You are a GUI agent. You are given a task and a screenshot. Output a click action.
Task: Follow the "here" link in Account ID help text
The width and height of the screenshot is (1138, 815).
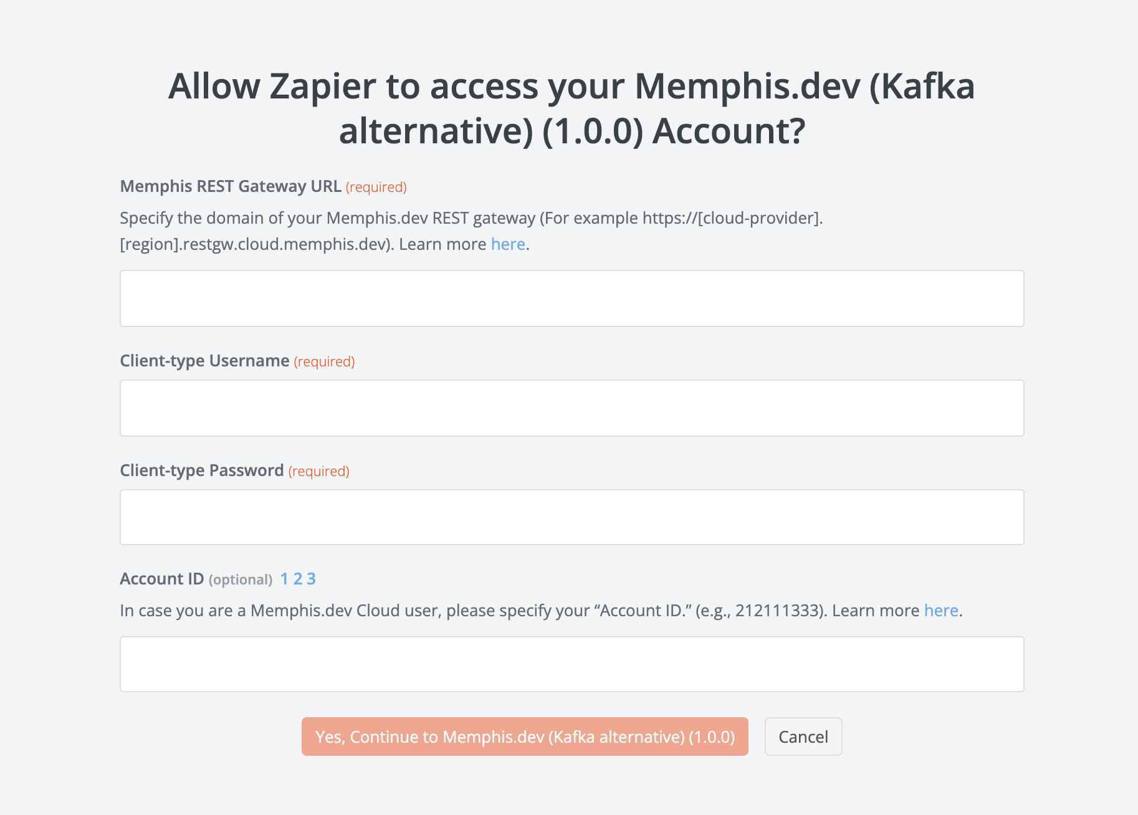coord(940,611)
